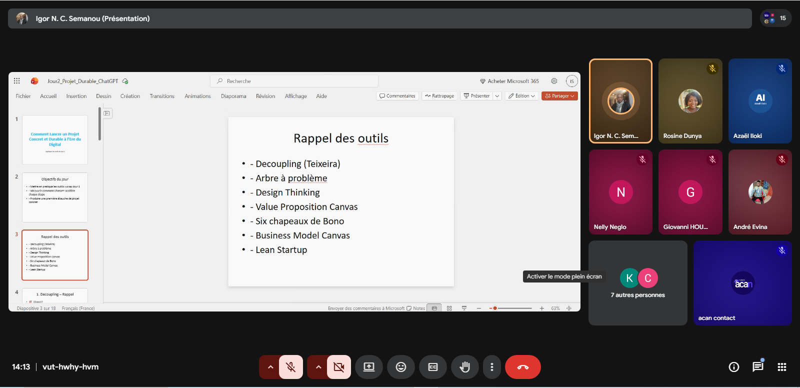This screenshot has height=388, width=800.
Task: Open the Diaporama ribbon tab
Action: [x=233, y=96]
